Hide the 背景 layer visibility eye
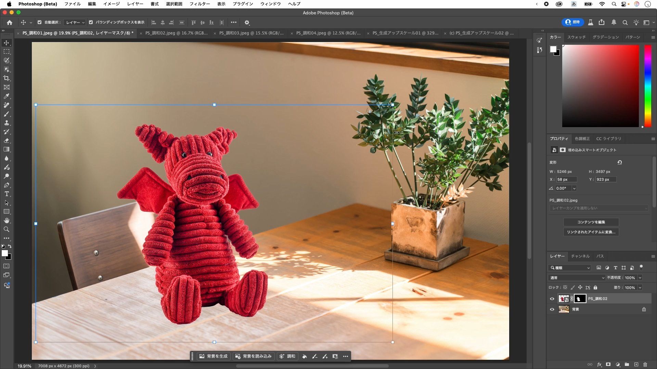This screenshot has width=657, height=369. pyautogui.click(x=552, y=310)
